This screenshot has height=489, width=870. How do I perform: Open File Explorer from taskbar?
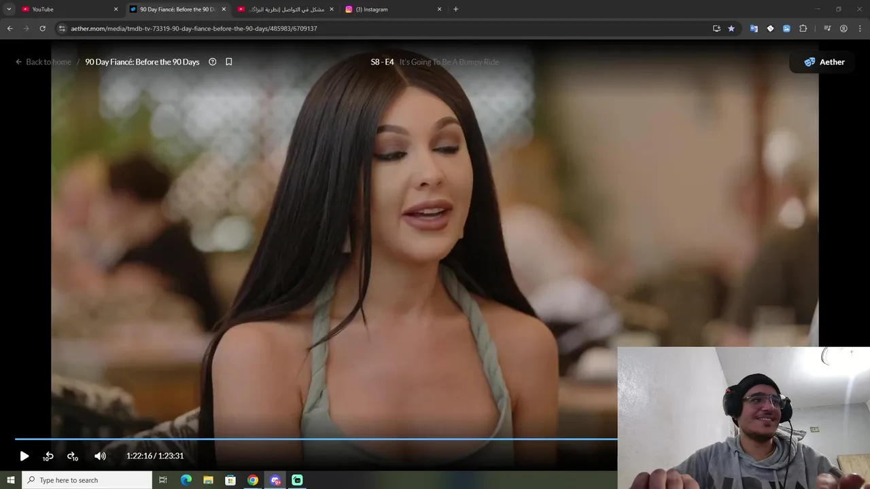[x=209, y=480]
